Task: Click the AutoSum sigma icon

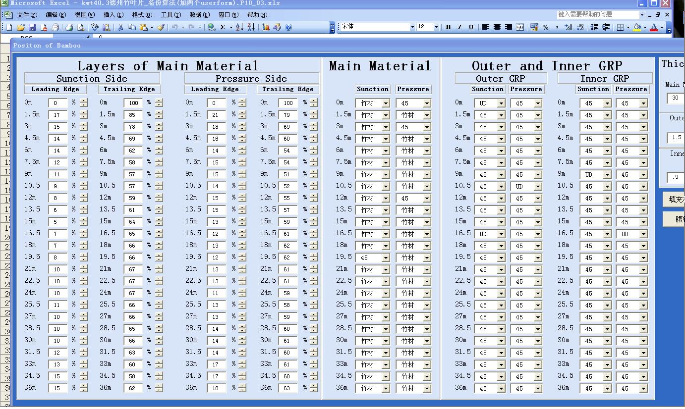Action: click(223, 27)
